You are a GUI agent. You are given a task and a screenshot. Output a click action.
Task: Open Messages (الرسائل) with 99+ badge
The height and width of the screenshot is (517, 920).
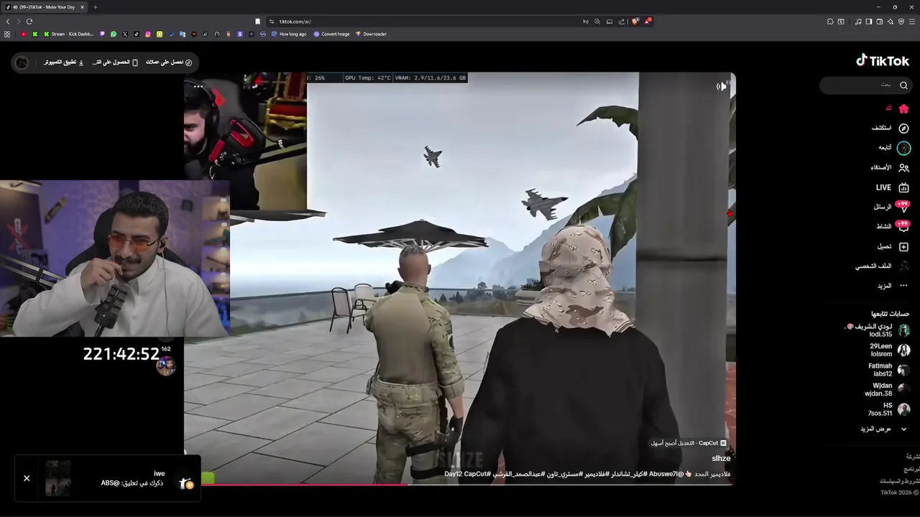[x=891, y=207]
